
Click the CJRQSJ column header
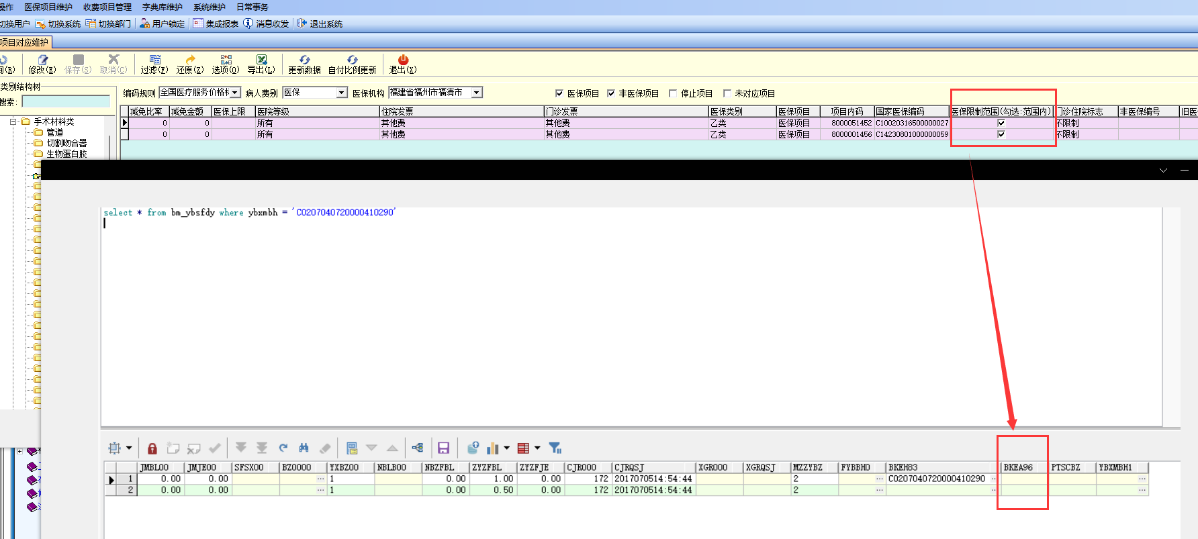653,467
